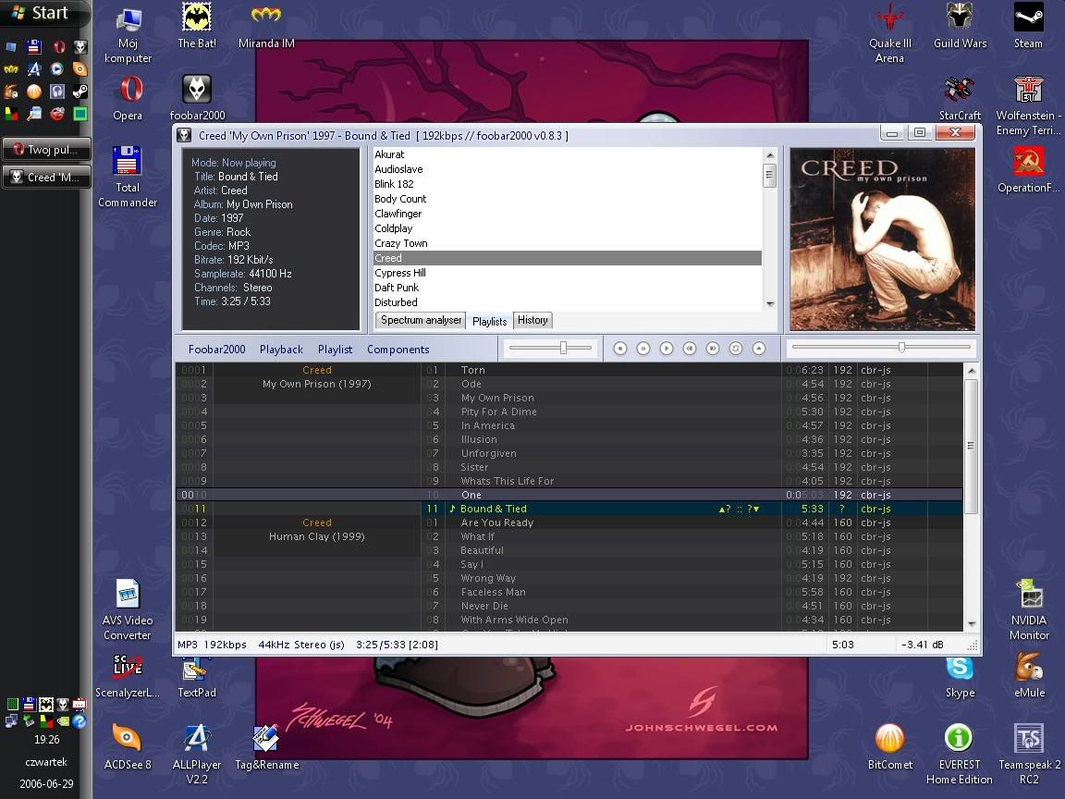The width and height of the screenshot is (1065, 799).
Task: Select the Cypress Hill playlist
Action: tap(567, 273)
